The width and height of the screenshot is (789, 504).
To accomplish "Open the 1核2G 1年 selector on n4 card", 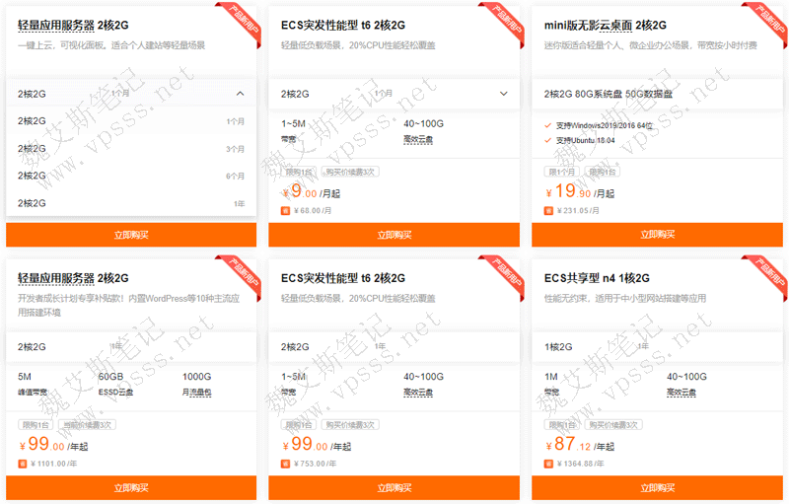I will 657,346.
